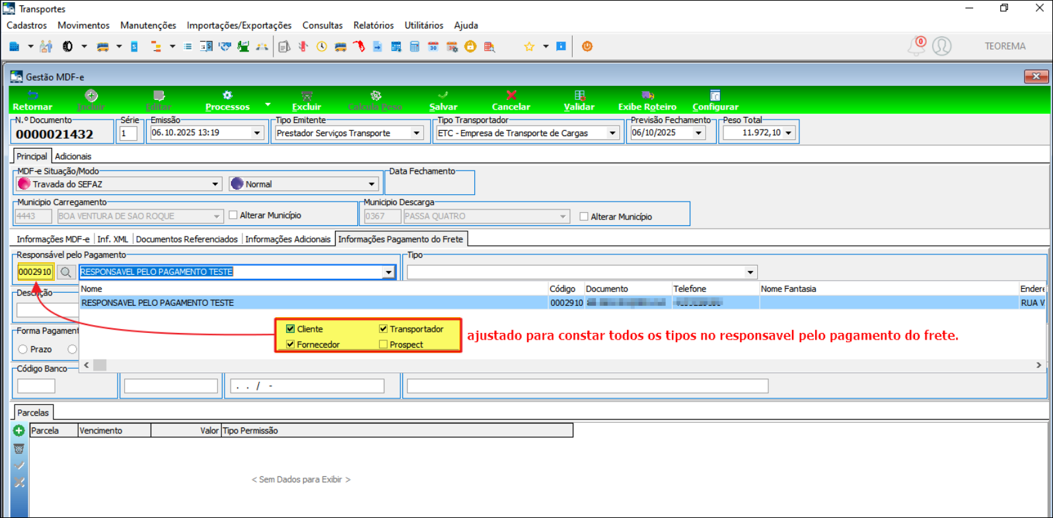Click the horizontal scrollbar right arrow

point(1038,365)
